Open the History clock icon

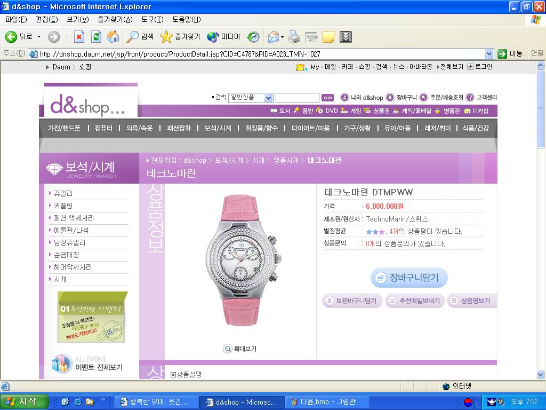pyautogui.click(x=253, y=37)
